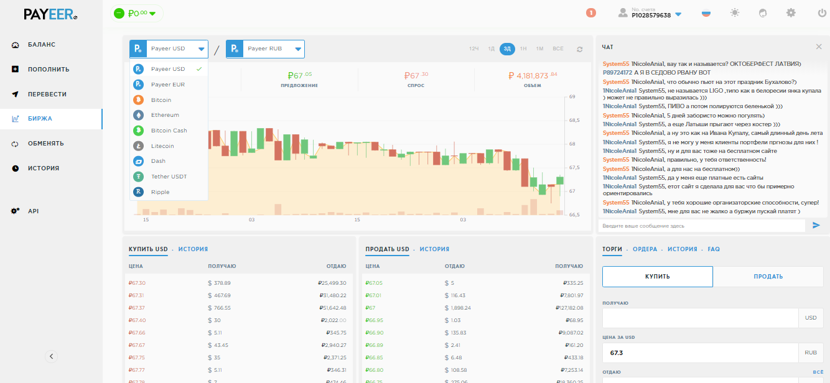This screenshot has height=383, width=830.
Task: Choose Payeer USD option with checkmark
Action: [x=169, y=69]
